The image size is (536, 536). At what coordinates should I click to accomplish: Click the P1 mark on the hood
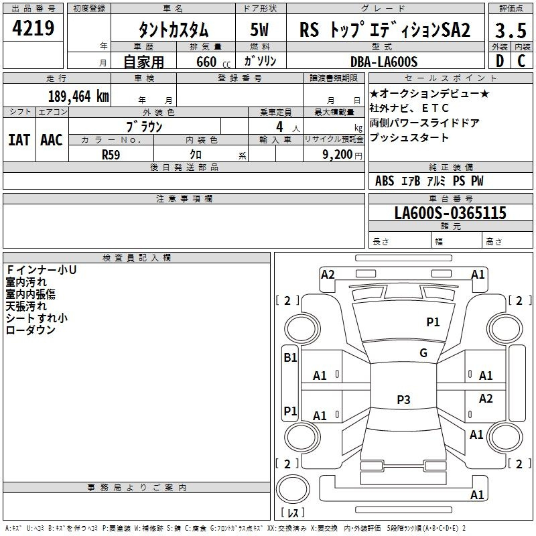pyautogui.click(x=433, y=322)
